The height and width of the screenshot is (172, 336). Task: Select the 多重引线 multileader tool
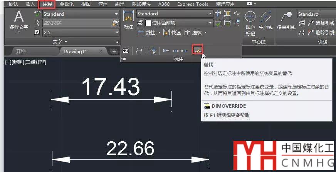[x=286, y=20]
